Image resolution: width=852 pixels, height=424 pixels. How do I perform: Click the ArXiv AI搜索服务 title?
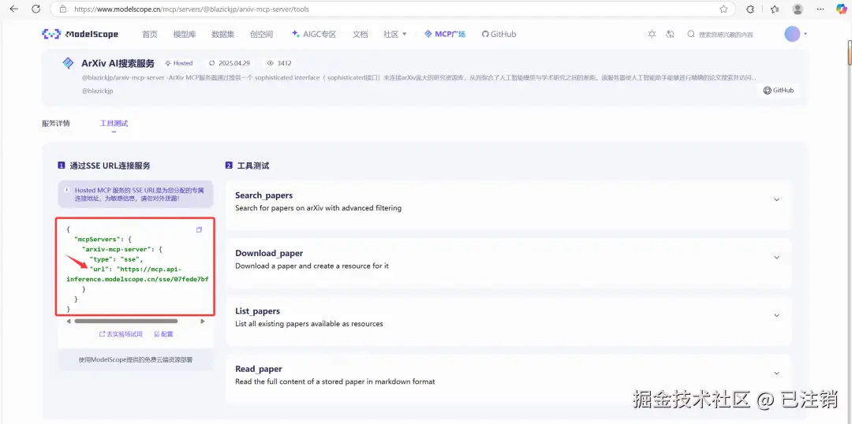118,63
